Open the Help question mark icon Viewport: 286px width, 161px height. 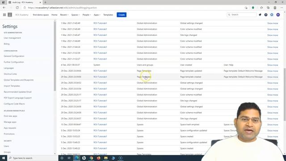[266, 15]
